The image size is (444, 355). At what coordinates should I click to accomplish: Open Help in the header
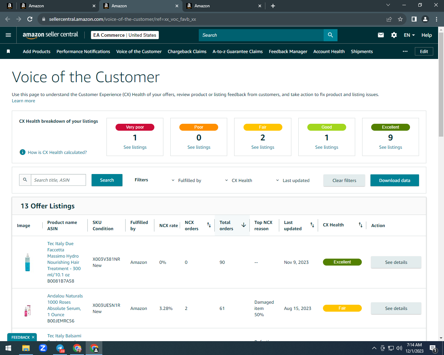click(427, 35)
